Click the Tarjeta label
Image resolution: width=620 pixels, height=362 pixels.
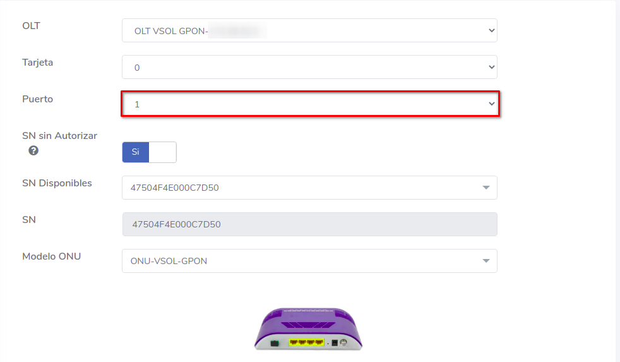pos(37,63)
